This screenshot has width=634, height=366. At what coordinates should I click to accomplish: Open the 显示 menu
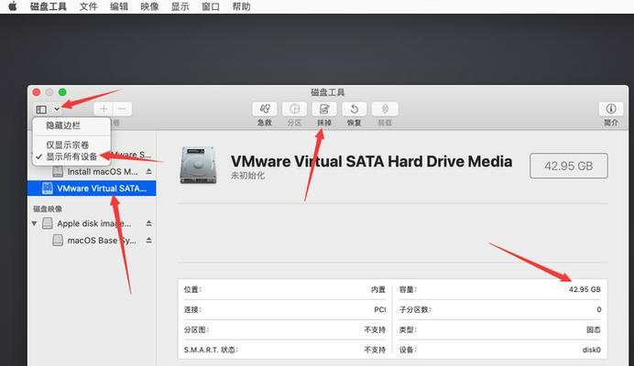click(180, 7)
